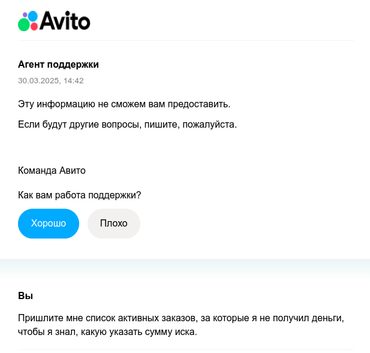This screenshot has width=370, height=353.
Task: Click the divider line under Avito header
Action: tap(185, 40)
